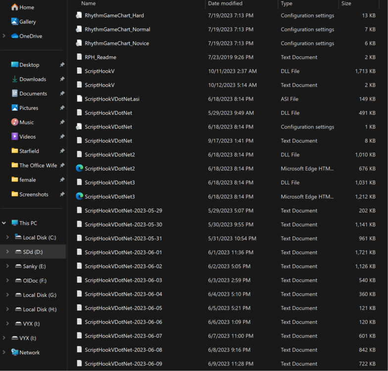This screenshot has width=388, height=371.
Task: Expand OlDoc (F:) tree node
Action: click(x=7, y=280)
